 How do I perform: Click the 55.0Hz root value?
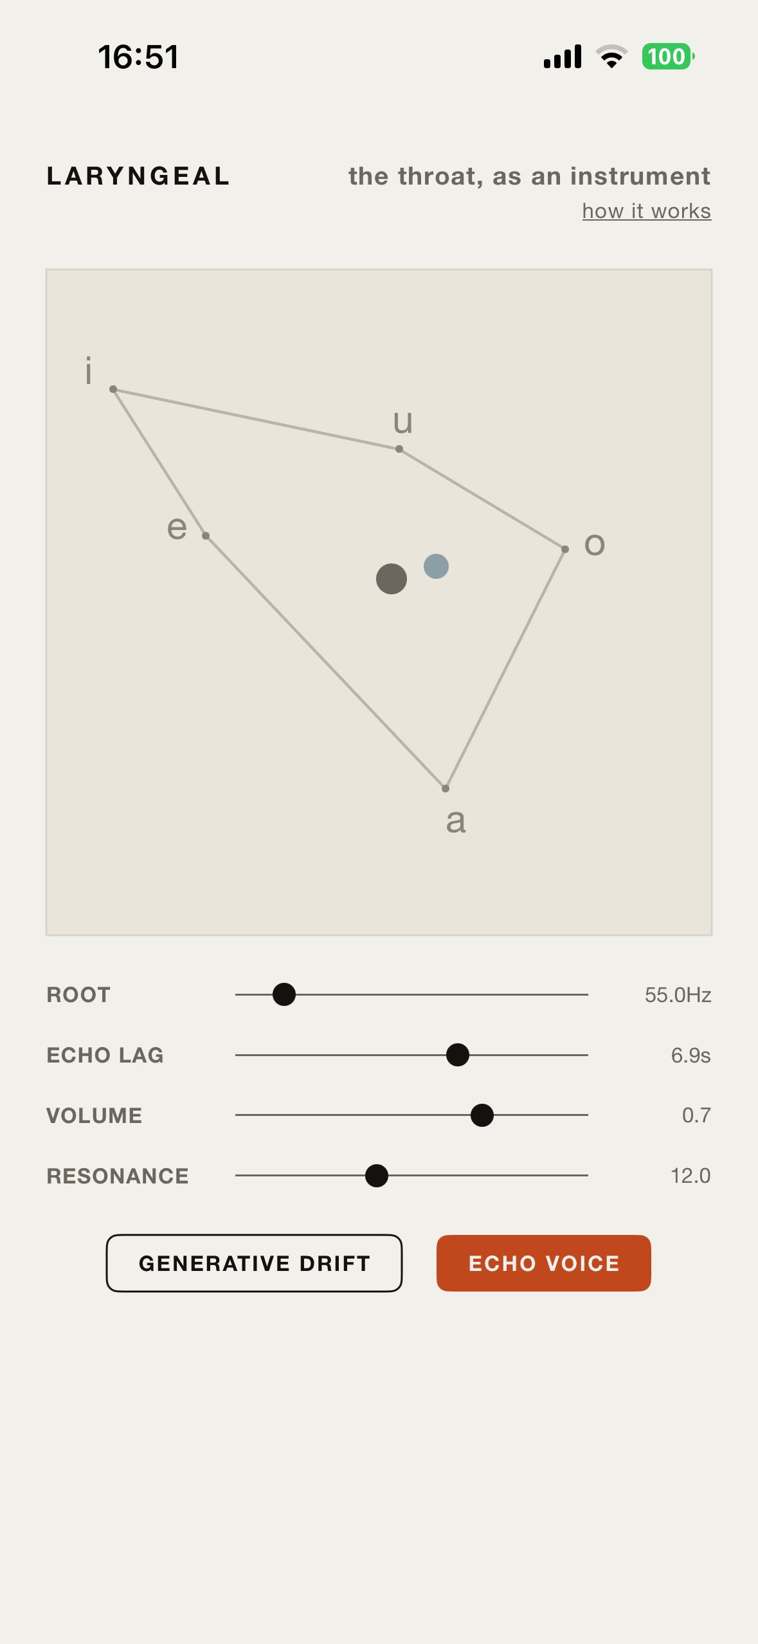pyautogui.click(x=678, y=995)
